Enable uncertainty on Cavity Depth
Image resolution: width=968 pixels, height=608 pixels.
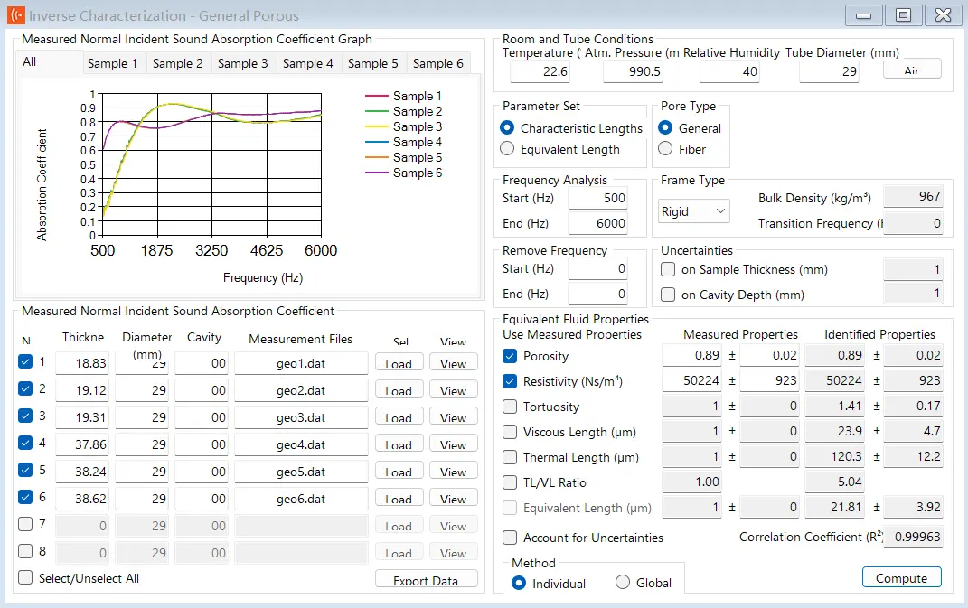tap(667, 295)
